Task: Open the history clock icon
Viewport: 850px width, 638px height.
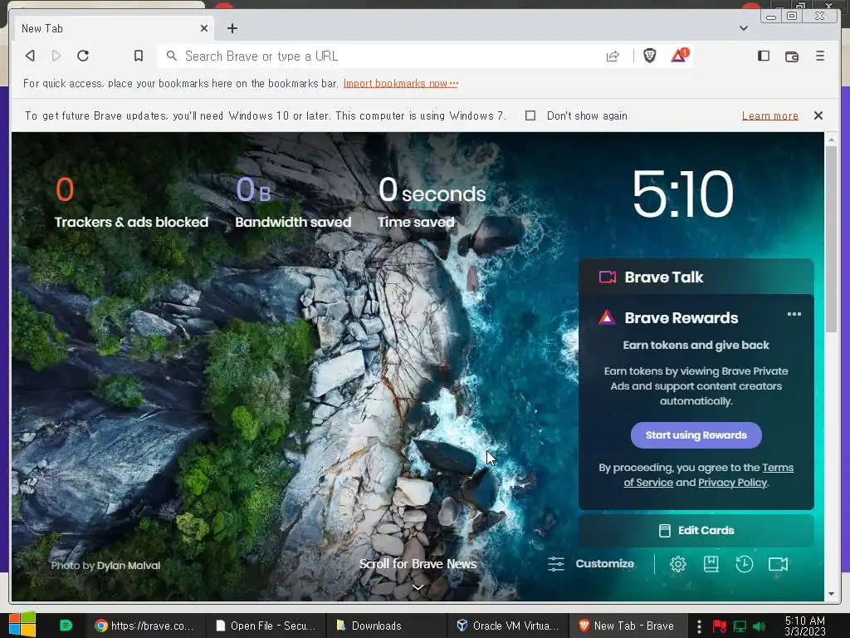Action: point(745,564)
